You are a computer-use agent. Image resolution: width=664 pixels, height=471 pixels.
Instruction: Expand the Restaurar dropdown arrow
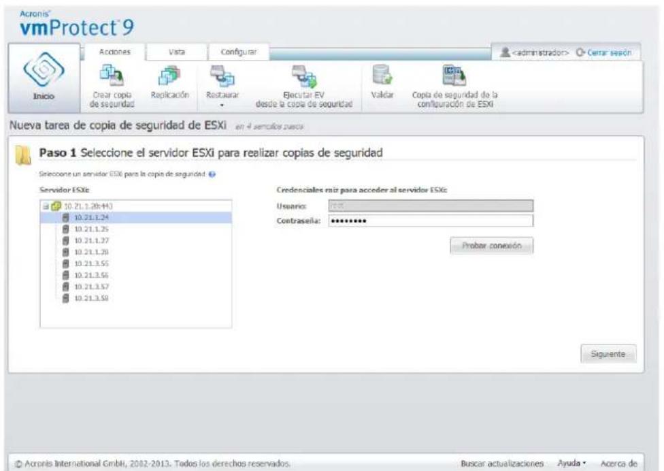pos(222,105)
